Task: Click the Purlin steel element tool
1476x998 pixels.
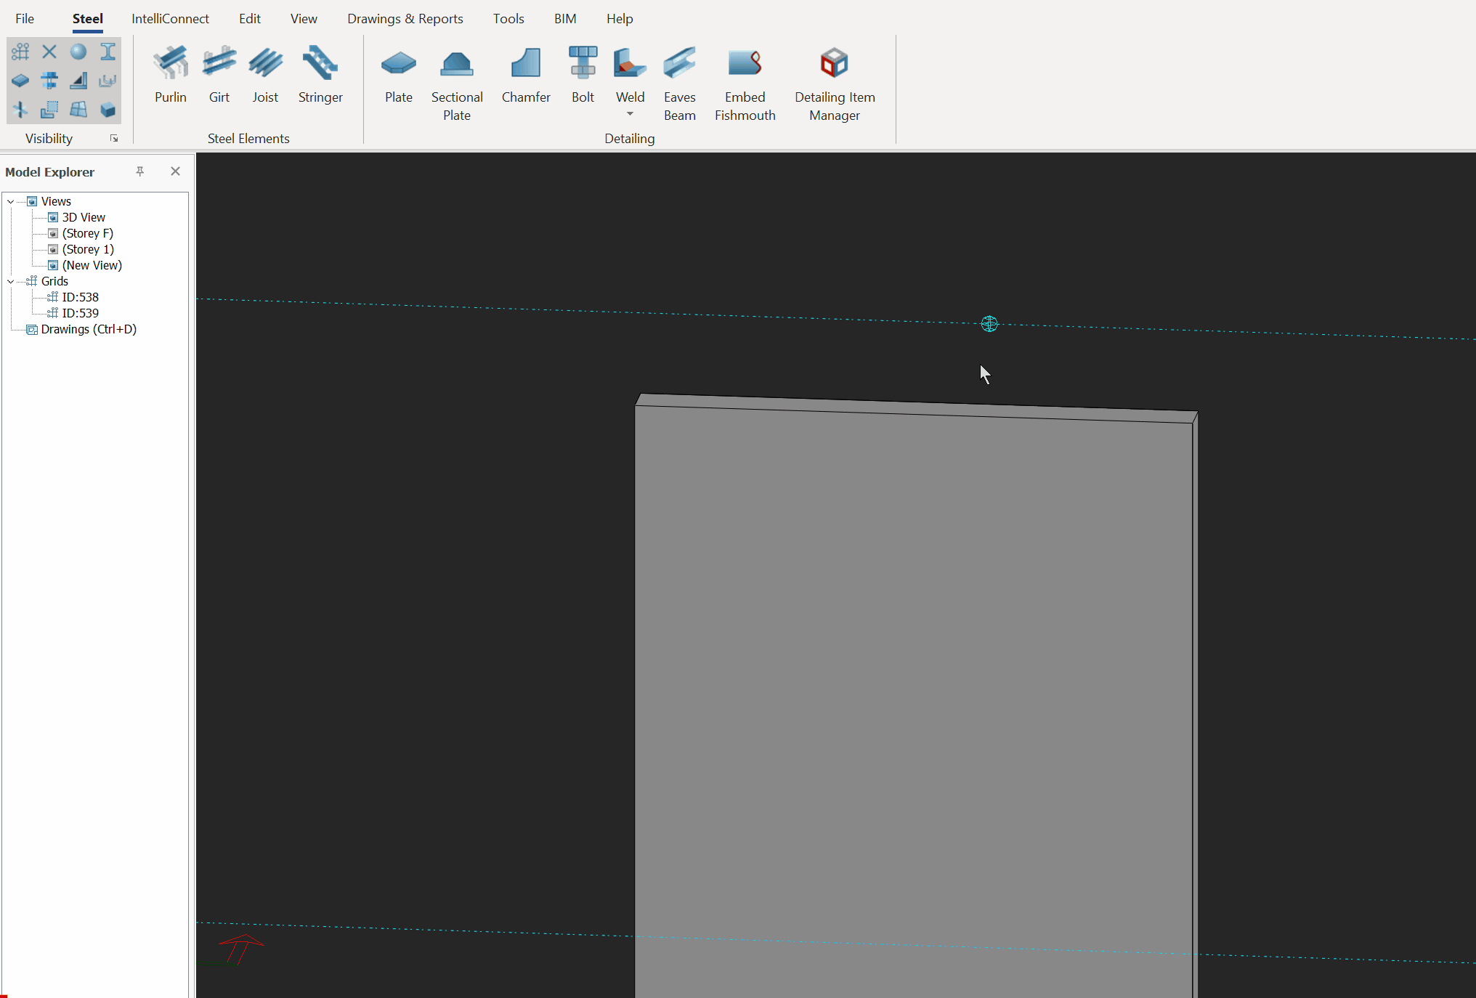Action: tap(170, 75)
